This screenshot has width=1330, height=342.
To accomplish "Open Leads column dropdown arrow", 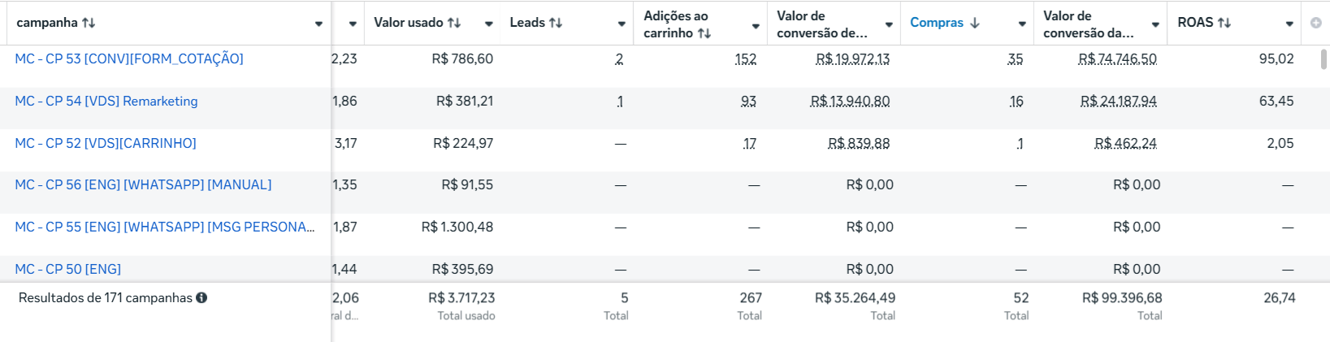I will [622, 24].
